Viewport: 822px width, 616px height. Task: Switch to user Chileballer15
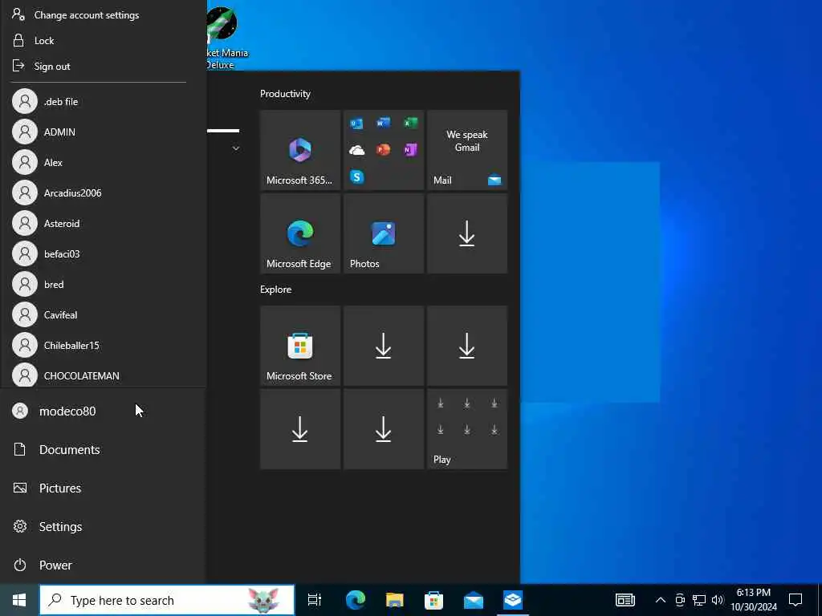click(104, 345)
